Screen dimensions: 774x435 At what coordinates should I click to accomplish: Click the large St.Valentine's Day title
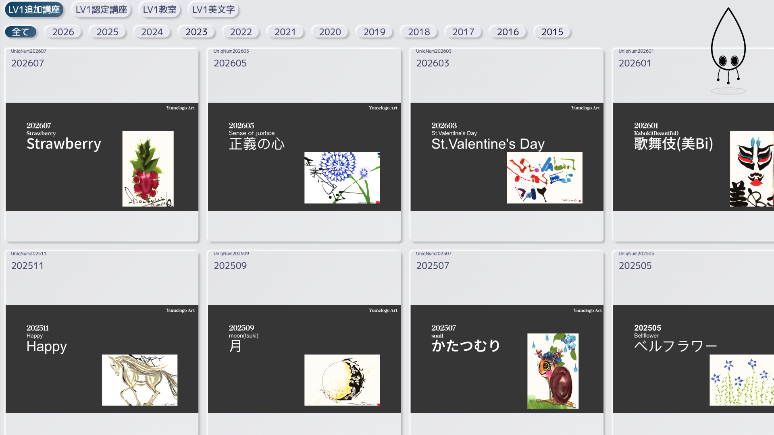click(x=488, y=144)
